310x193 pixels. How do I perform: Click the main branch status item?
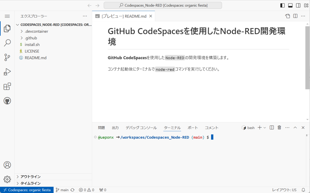[x=62, y=190]
